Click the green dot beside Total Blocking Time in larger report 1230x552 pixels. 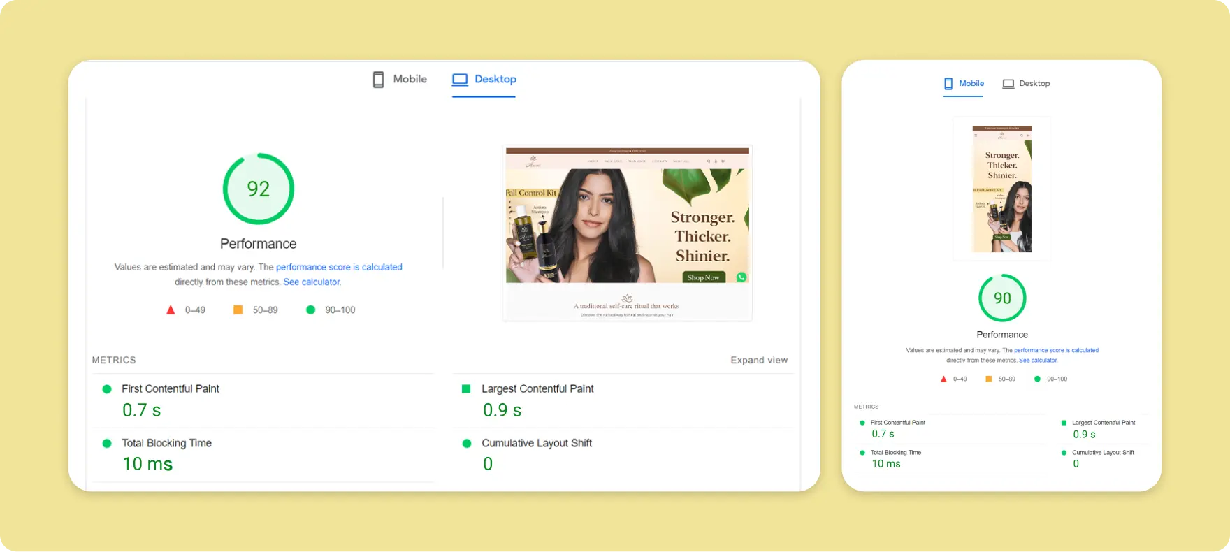(107, 443)
